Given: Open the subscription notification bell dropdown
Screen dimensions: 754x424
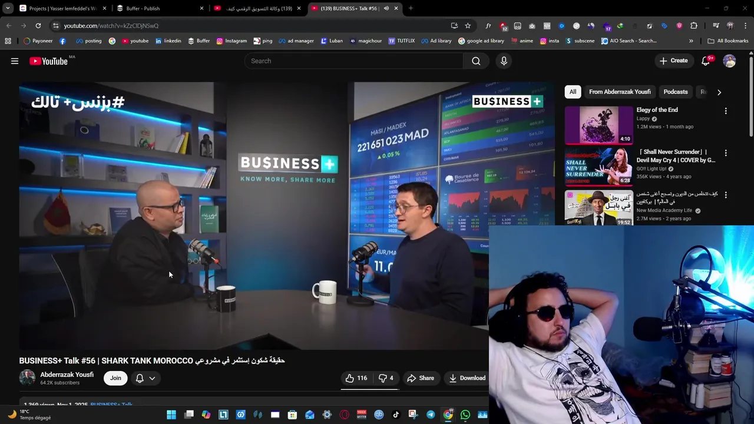Looking at the screenshot, I should [x=145, y=378].
